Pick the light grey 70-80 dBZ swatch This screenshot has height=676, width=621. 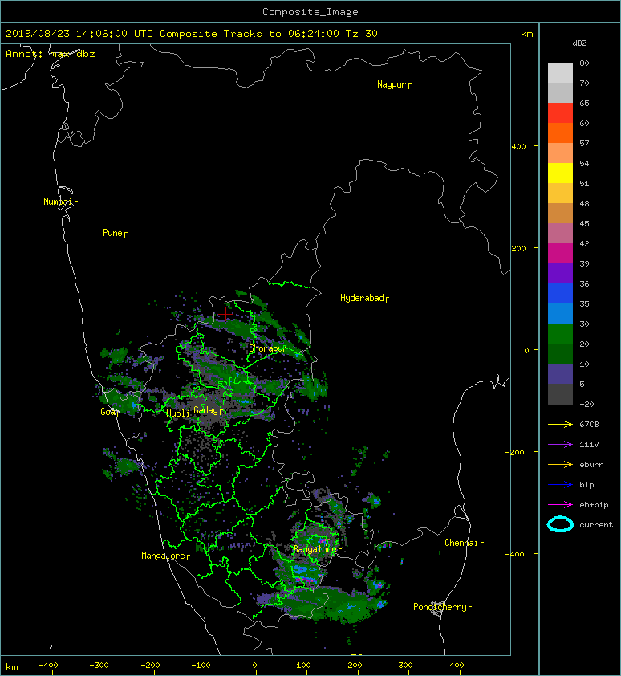click(x=560, y=73)
